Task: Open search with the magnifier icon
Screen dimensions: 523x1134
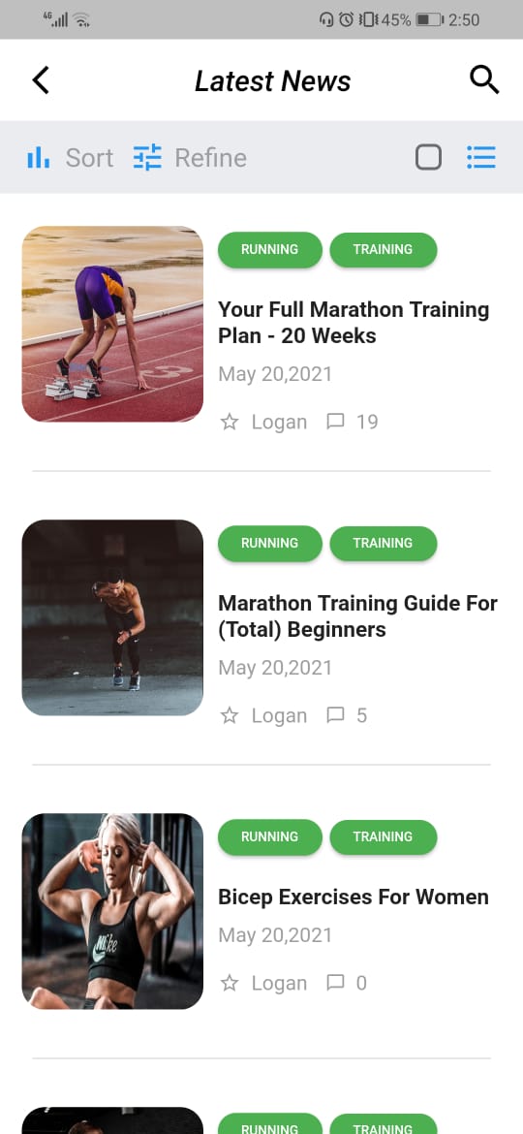Action: click(x=484, y=79)
